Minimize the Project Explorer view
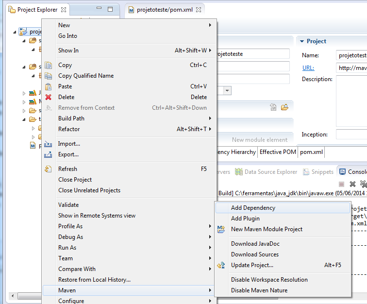 coord(99,8)
